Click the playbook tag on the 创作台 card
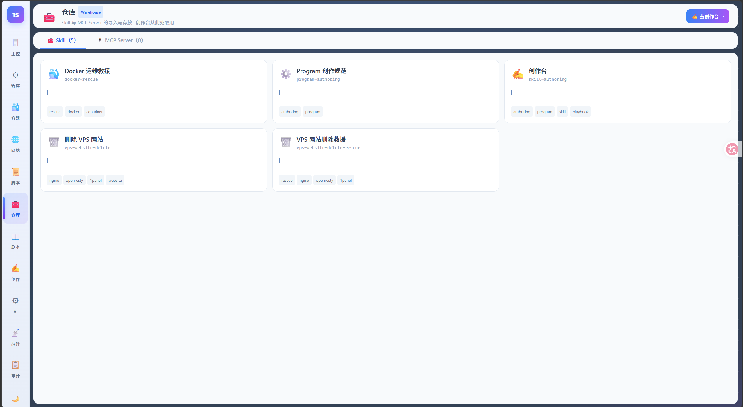Screen dimensions: 743x407 click(580, 112)
